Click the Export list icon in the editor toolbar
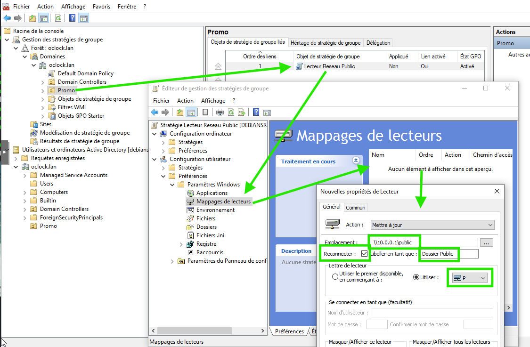This screenshot has width=530, height=347. (x=242, y=112)
